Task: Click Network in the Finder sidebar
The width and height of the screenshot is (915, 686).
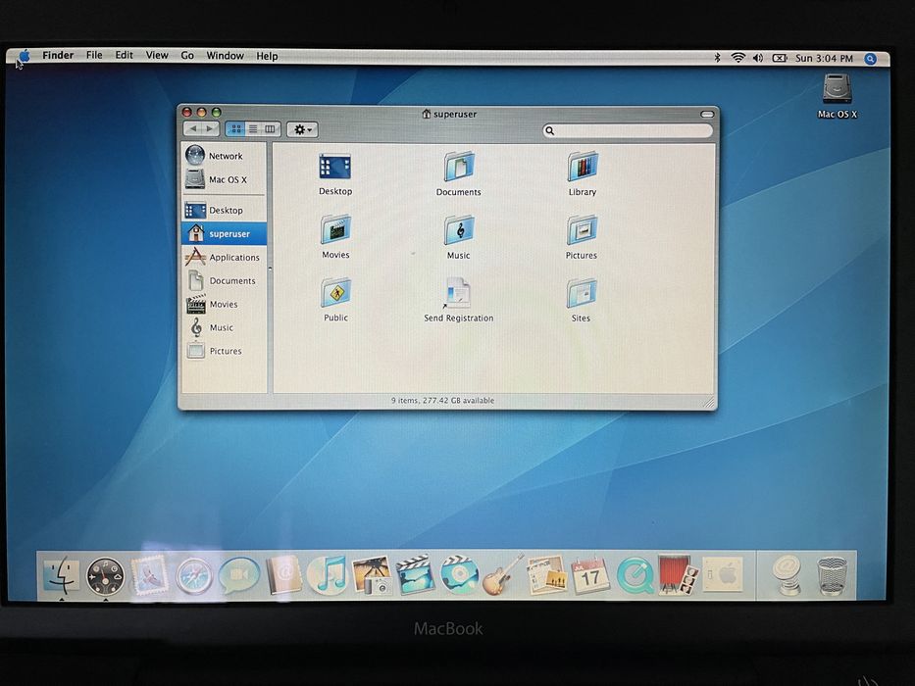Action: (224, 156)
